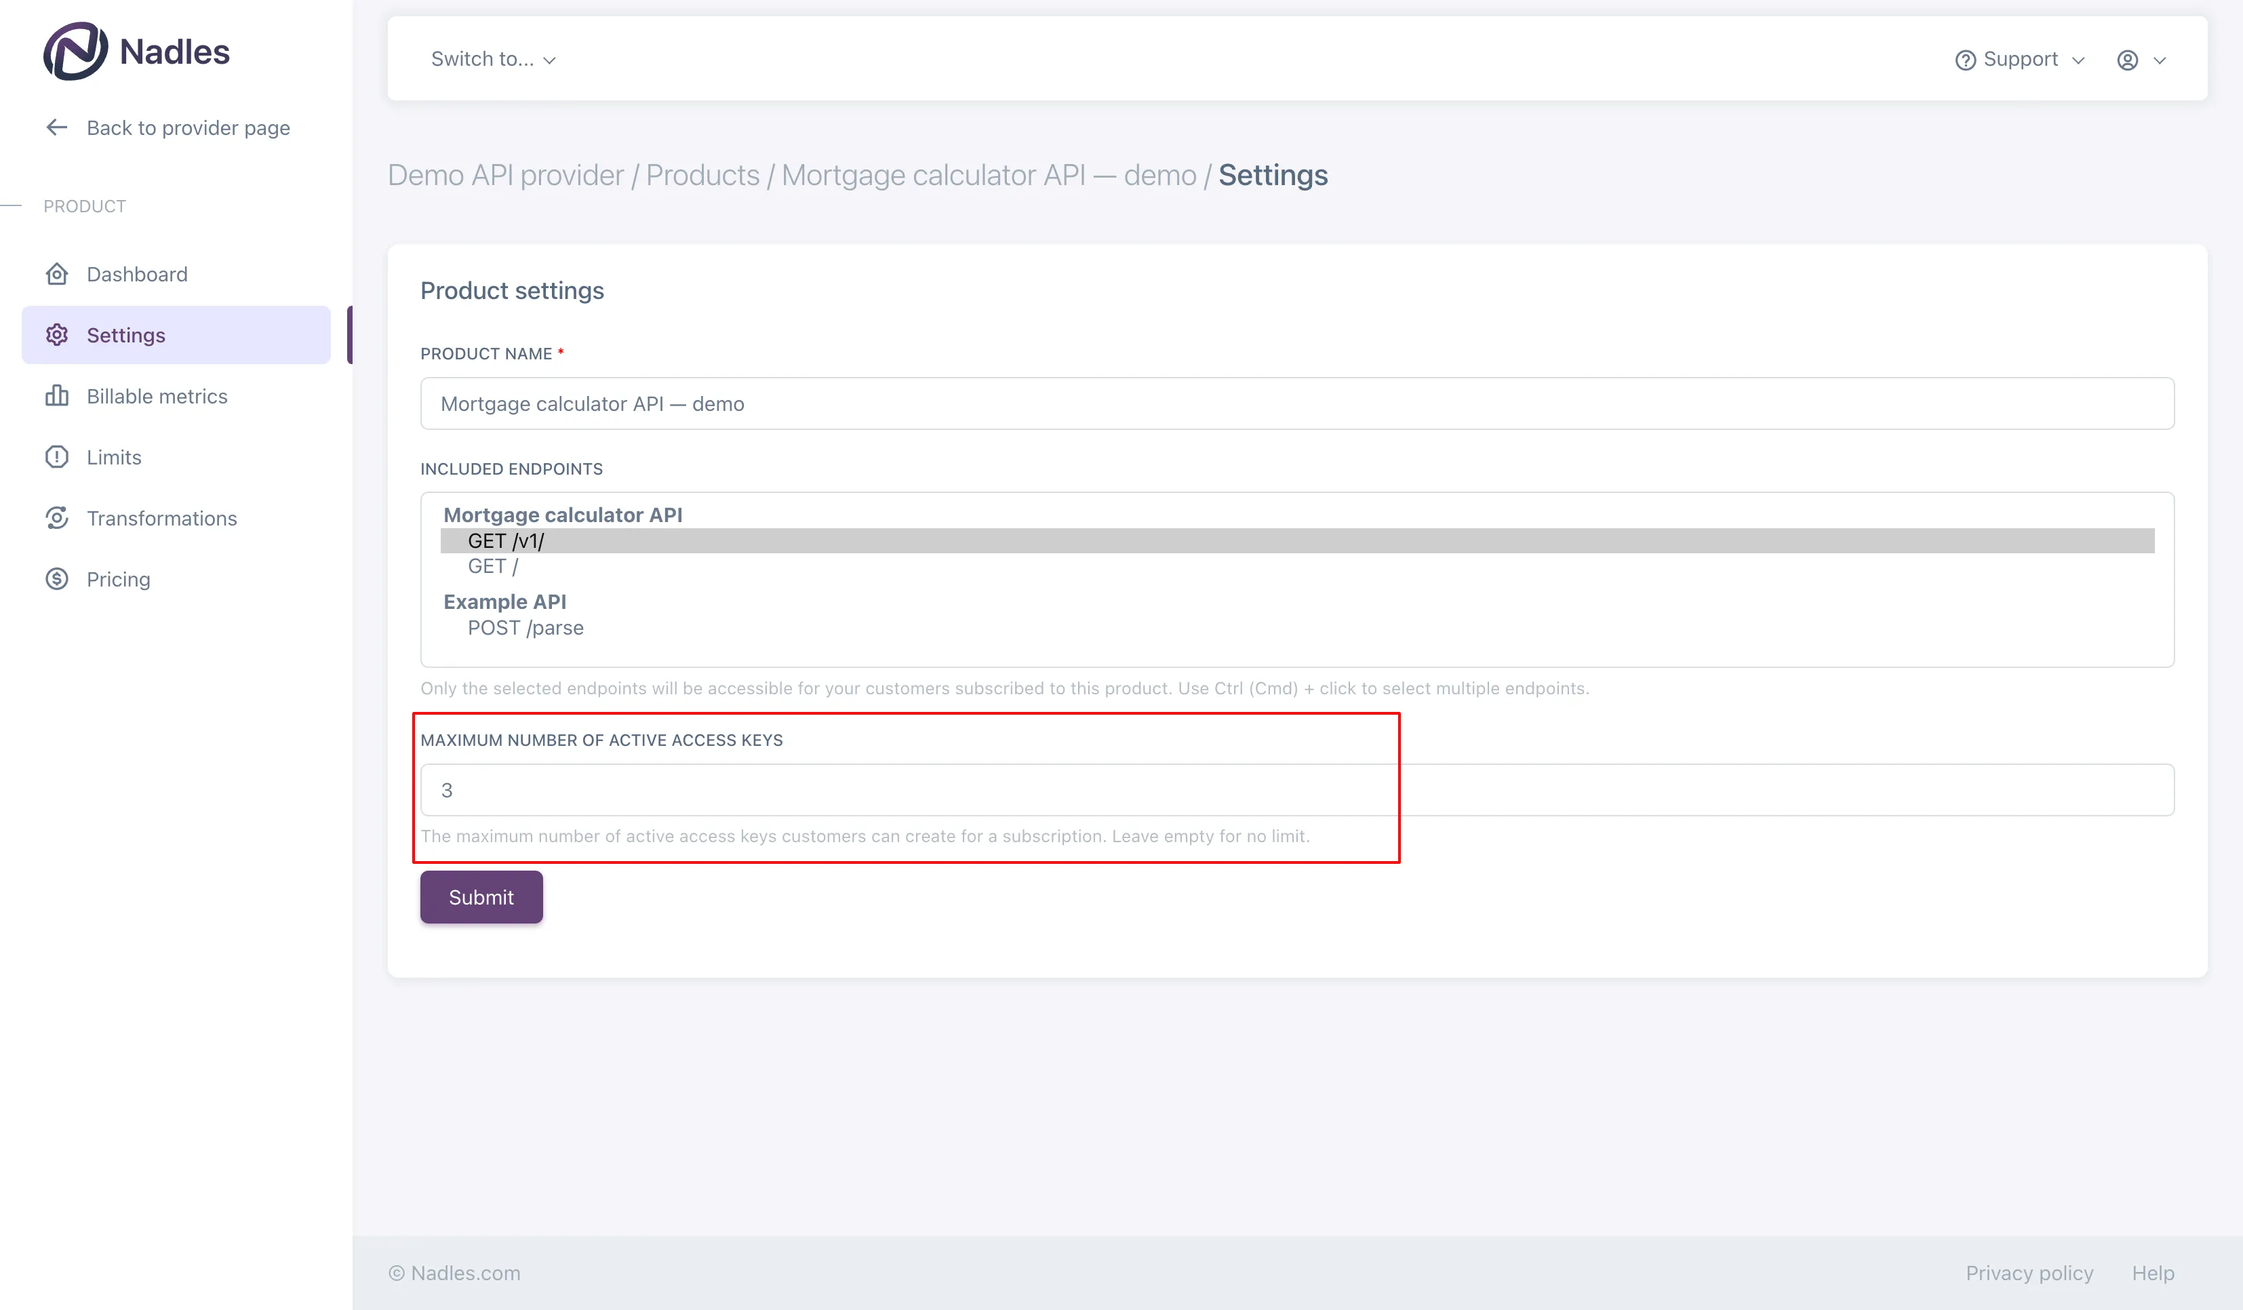2243x1310 pixels.
Task: Expand the user account chevron
Action: click(2160, 60)
